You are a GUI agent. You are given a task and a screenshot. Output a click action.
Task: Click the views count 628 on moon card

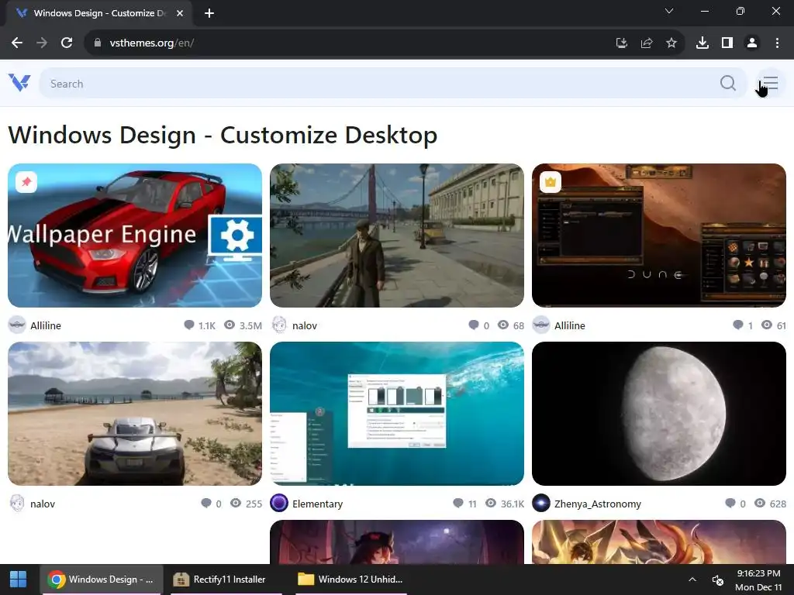pos(777,504)
